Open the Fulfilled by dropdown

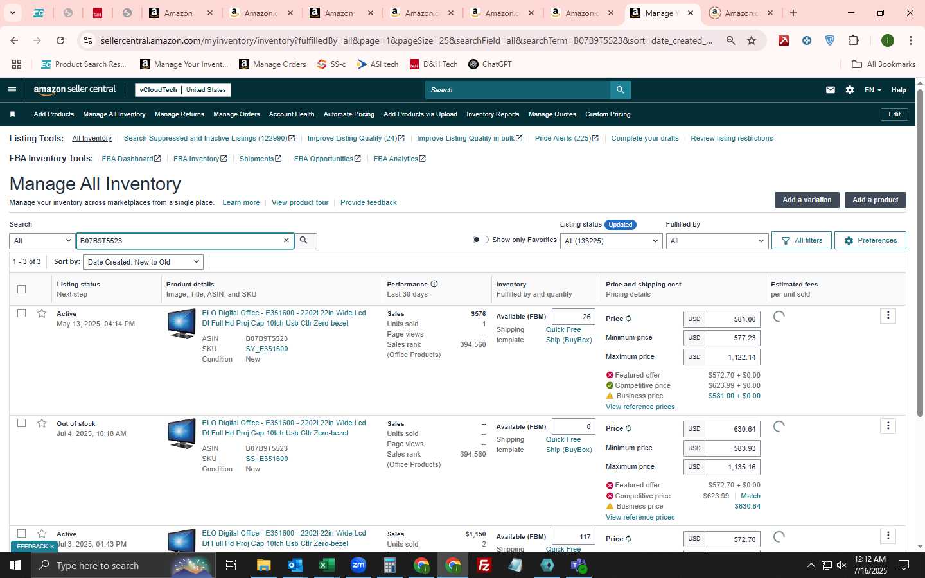click(717, 241)
